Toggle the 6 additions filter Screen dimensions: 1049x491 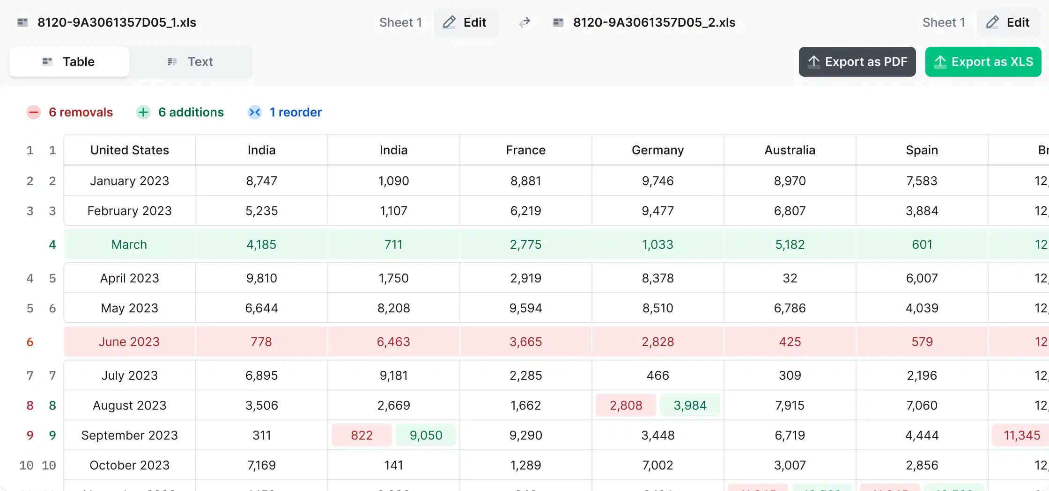tap(191, 112)
